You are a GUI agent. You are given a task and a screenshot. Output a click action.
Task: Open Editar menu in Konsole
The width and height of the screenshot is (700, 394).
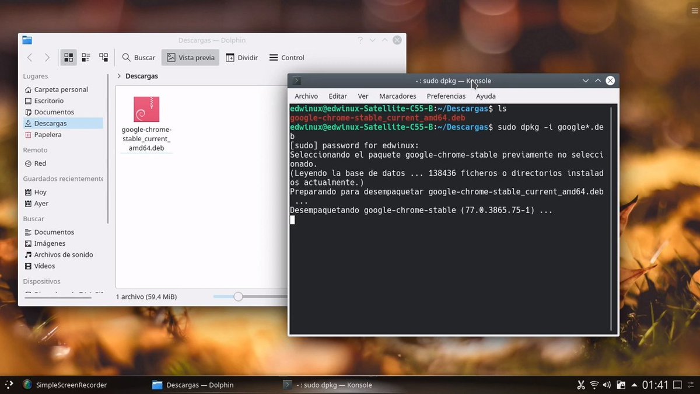[338, 96]
